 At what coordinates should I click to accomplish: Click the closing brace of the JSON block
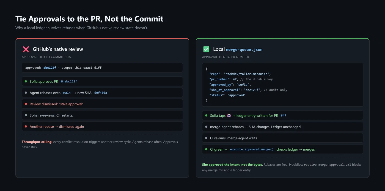[x=207, y=101]
